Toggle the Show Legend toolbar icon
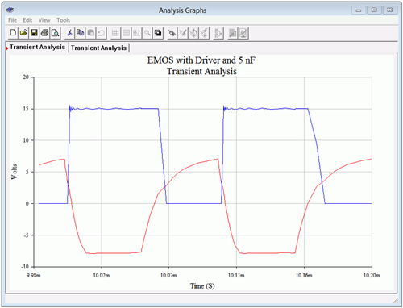This screenshot has width=403, height=308. (x=126, y=33)
